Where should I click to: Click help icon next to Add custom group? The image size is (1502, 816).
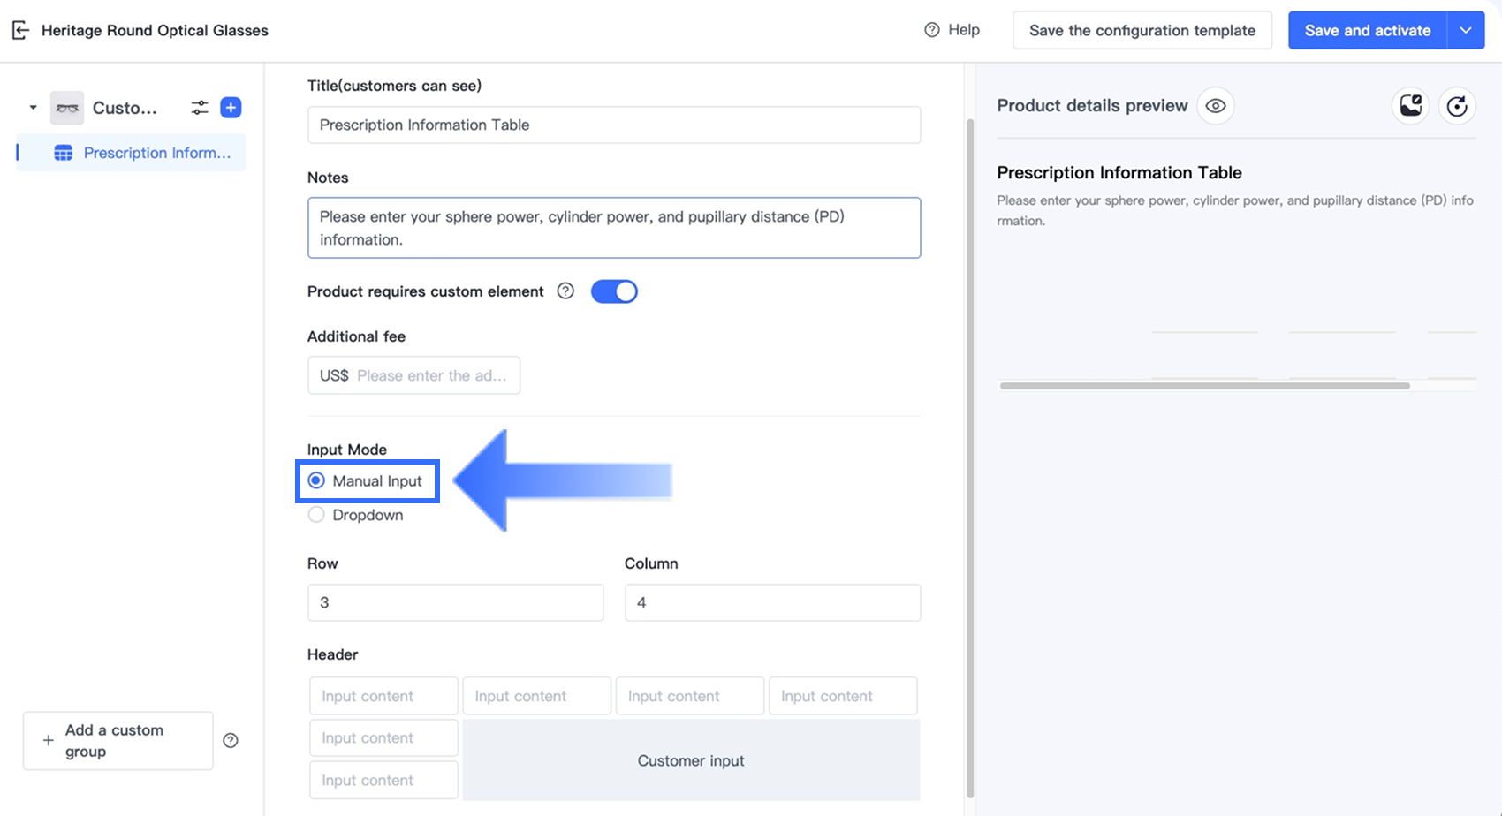(x=231, y=740)
